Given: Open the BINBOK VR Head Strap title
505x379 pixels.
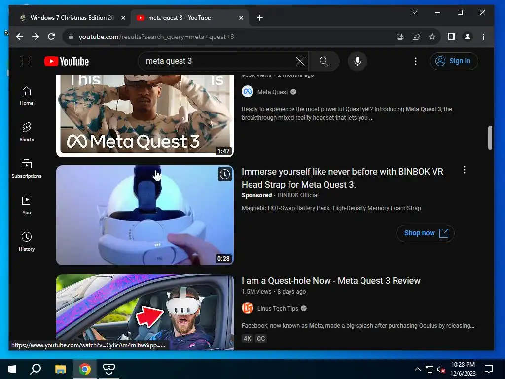Looking at the screenshot, I should [342, 178].
